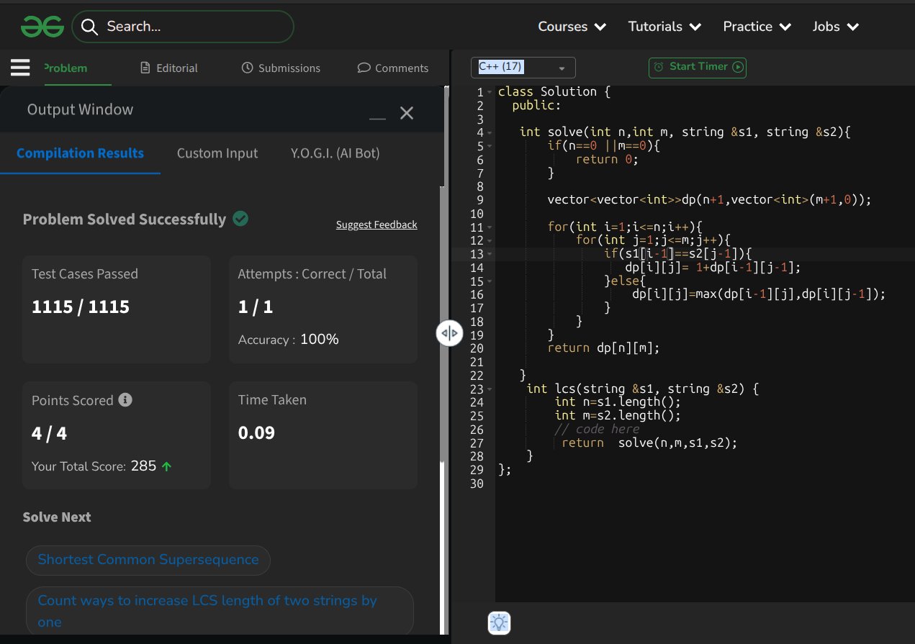
Task: Open the Y.O.G.I. (AI Bot) tab
Action: pos(335,153)
